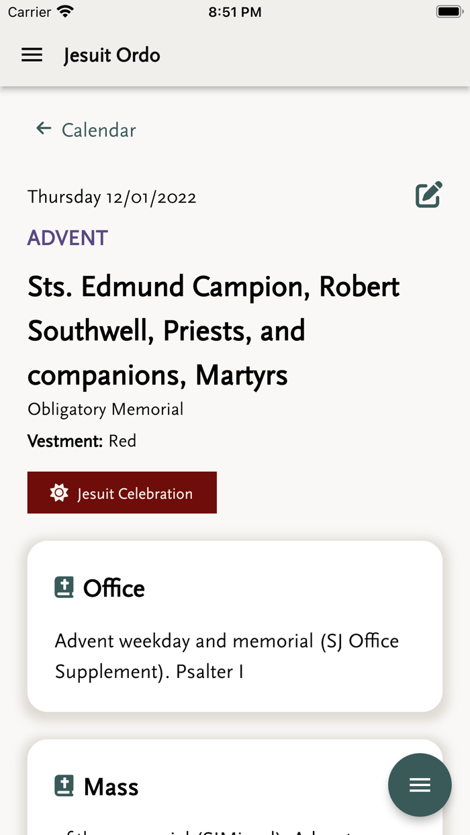Click the Obligatory Memorial label
Image resolution: width=470 pixels, height=835 pixels.
[x=105, y=409]
